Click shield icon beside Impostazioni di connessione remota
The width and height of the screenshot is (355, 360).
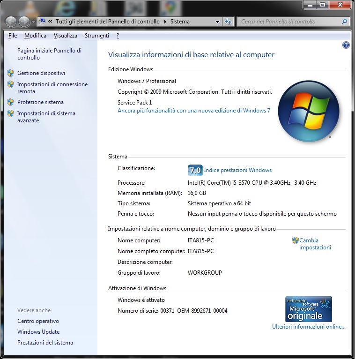(x=10, y=84)
